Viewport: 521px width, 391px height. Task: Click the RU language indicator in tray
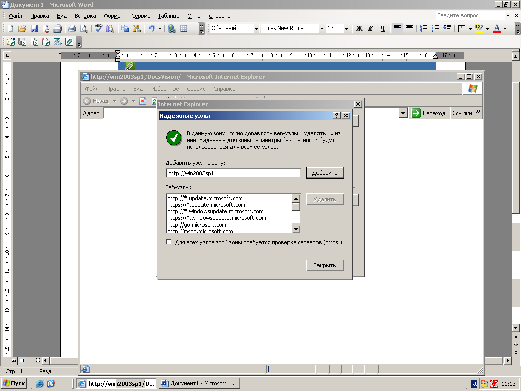[474, 384]
